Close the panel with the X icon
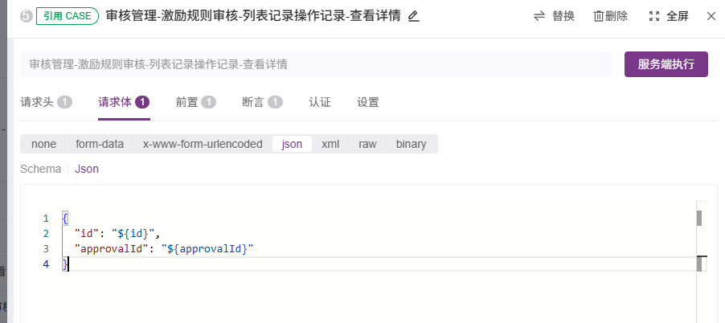This screenshot has height=323, width=725. point(711,17)
